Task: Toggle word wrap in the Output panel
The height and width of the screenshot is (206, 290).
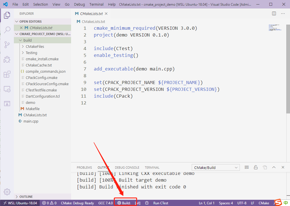Action: click(246, 167)
